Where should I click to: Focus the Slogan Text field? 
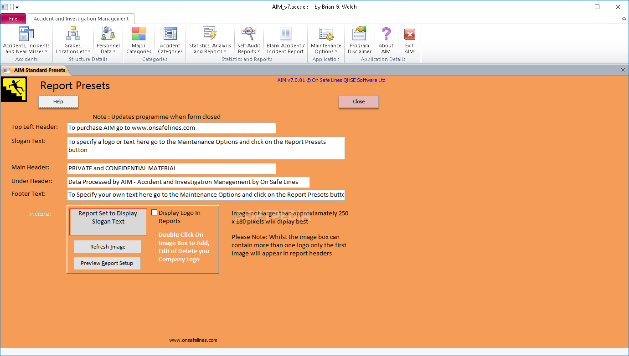tap(206, 148)
